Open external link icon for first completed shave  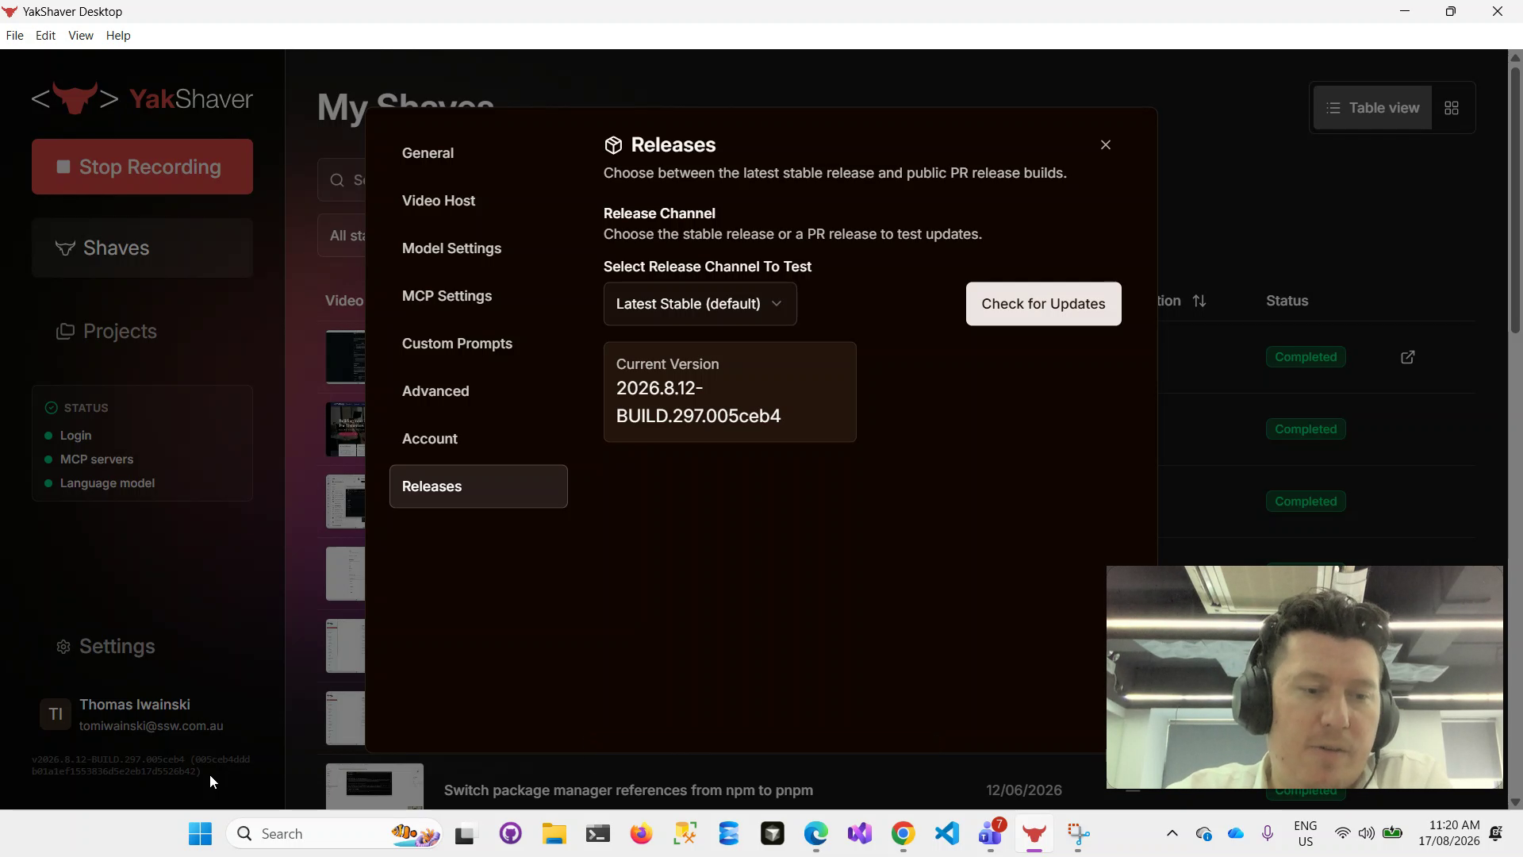point(1408,357)
